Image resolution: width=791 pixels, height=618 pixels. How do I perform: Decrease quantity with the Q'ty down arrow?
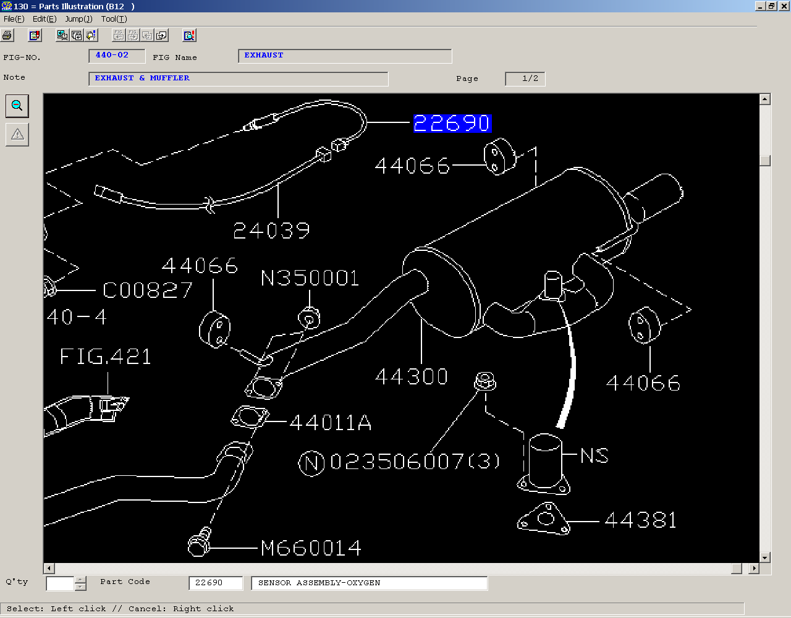(80, 586)
